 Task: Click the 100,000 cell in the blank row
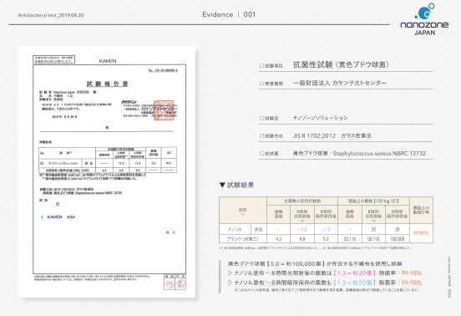(x=398, y=239)
